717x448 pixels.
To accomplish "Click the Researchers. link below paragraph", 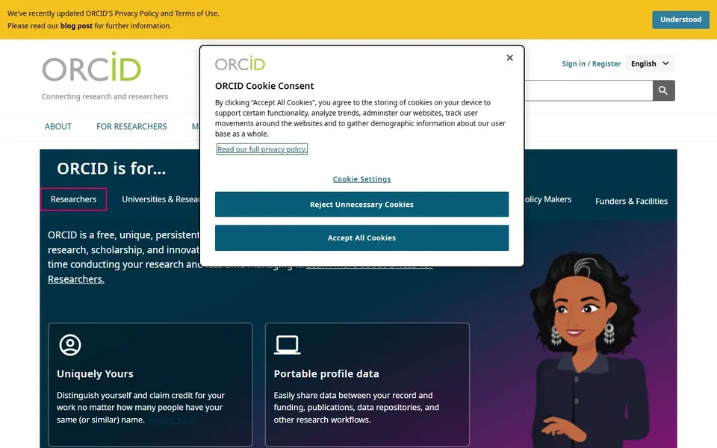I will [x=76, y=279].
